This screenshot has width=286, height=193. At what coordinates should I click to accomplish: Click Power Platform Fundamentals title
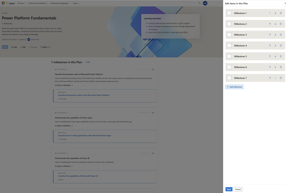(x=29, y=18)
